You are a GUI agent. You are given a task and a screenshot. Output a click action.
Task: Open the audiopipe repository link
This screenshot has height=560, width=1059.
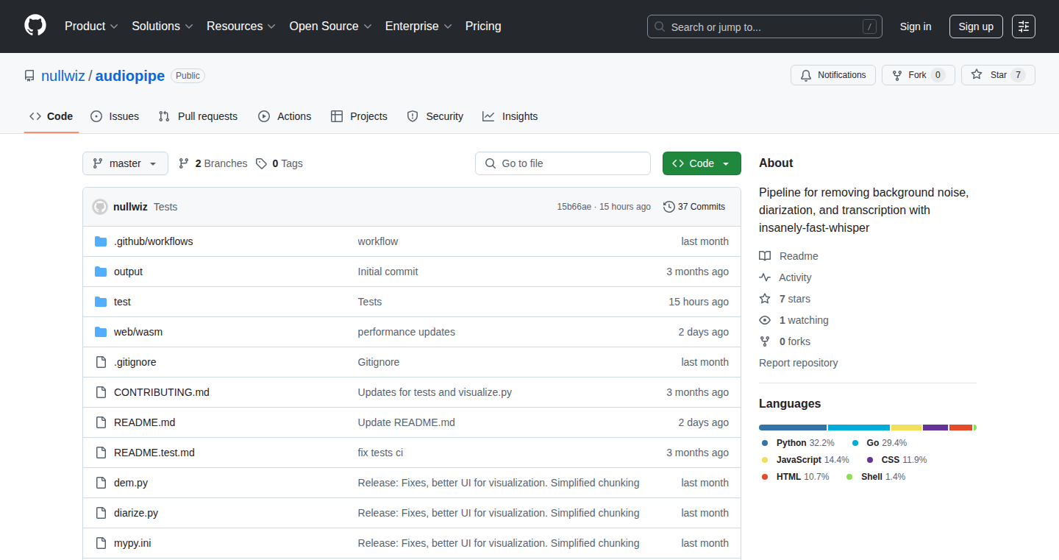[130, 76]
